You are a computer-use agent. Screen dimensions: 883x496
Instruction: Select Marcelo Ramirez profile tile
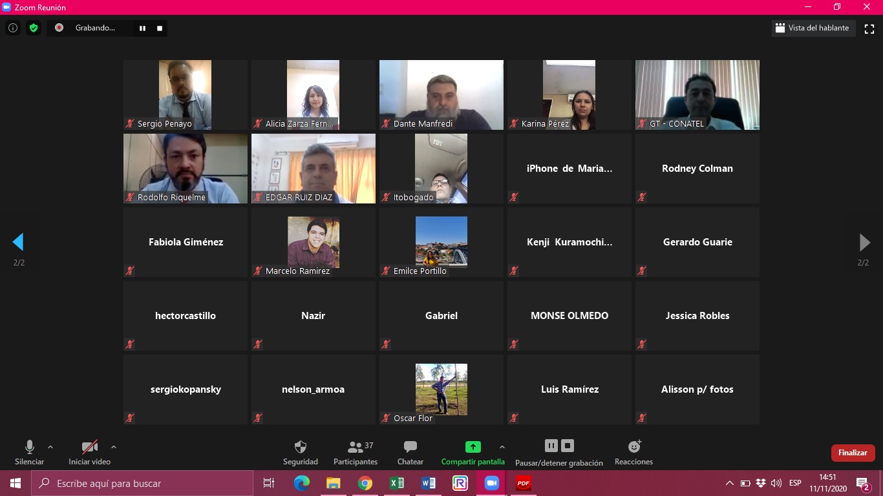[x=314, y=242]
